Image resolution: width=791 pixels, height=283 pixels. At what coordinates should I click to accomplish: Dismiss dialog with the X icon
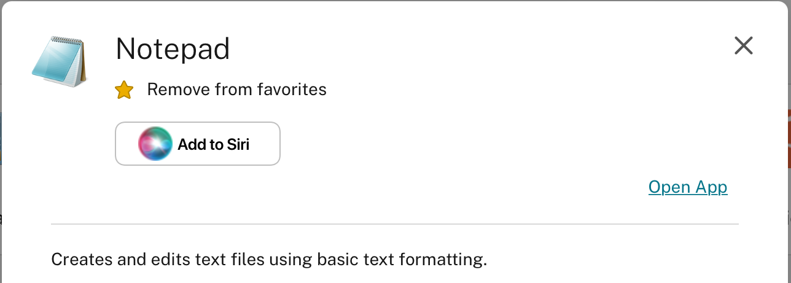743,45
